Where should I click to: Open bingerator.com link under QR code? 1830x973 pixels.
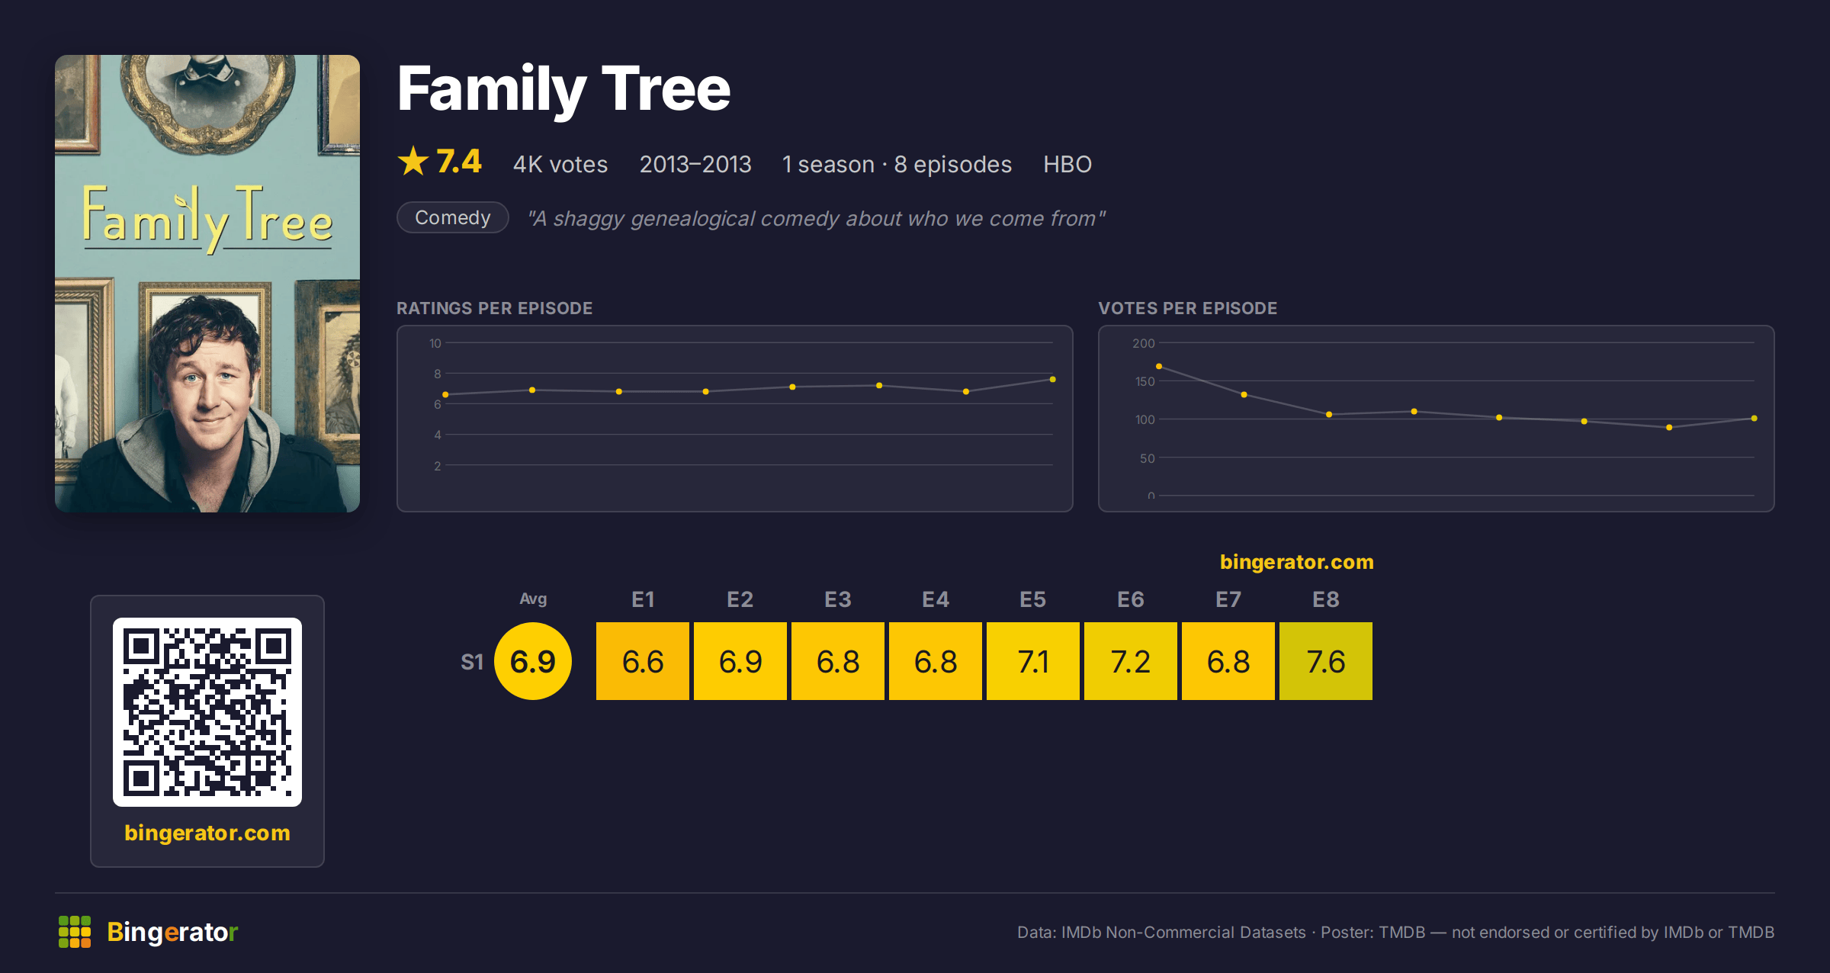pos(207,833)
